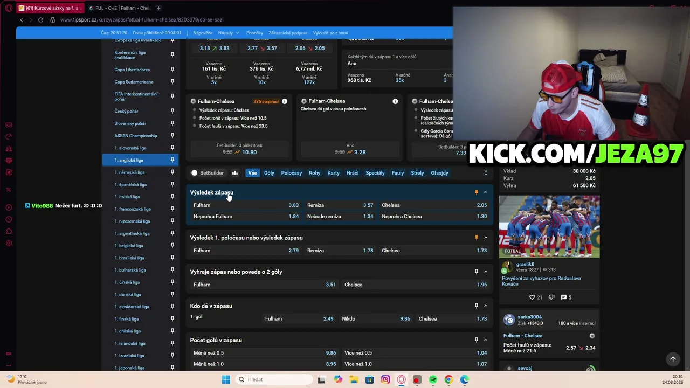
Task: Open info for the Chelsea dá gól card
Action: 395,101
